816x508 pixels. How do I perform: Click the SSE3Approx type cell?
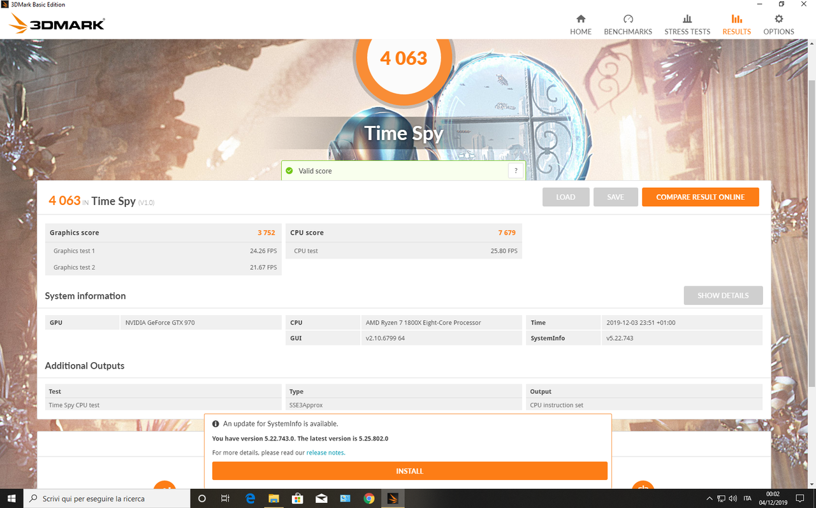(x=404, y=405)
